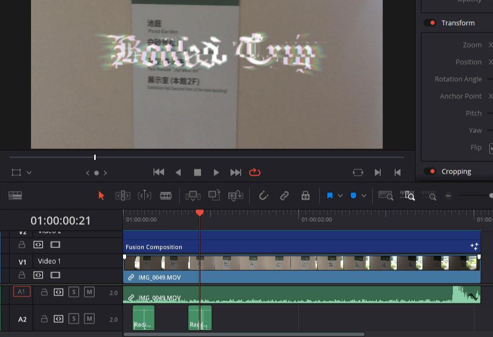
Task: Mute the A1 audio track
Action: [x=89, y=292]
